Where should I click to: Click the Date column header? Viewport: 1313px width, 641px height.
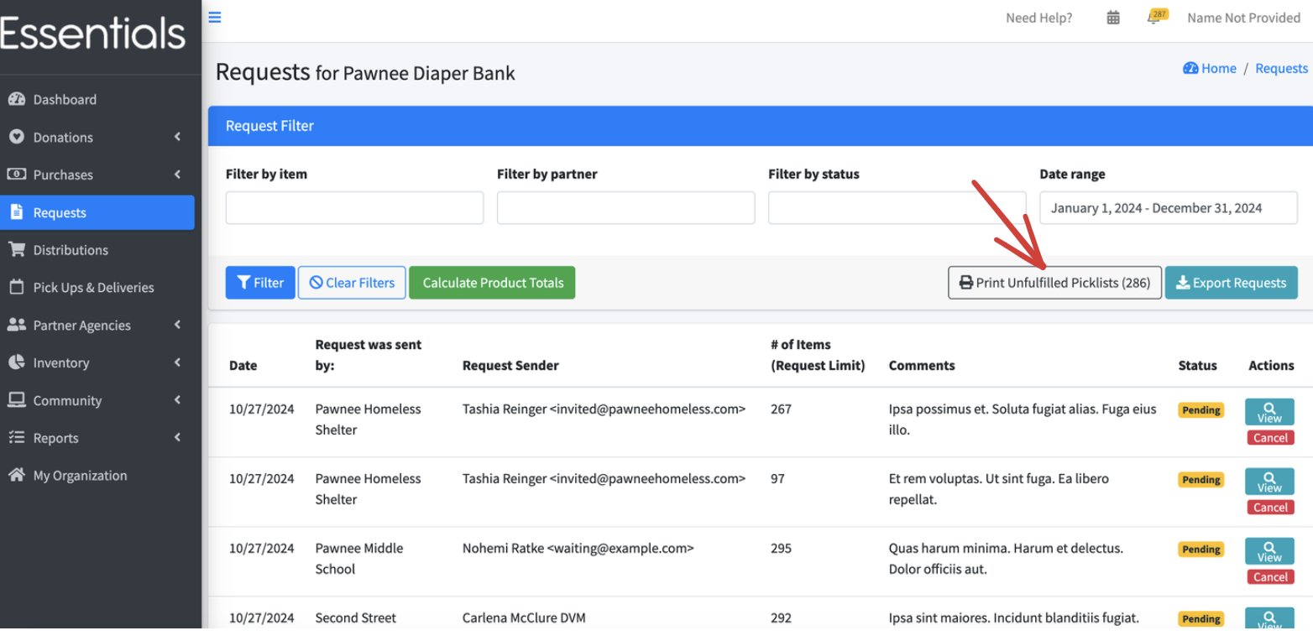click(x=243, y=366)
